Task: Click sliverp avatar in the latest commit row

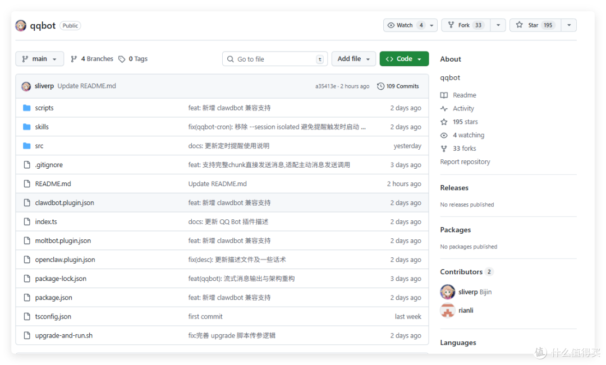Action: tap(26, 86)
